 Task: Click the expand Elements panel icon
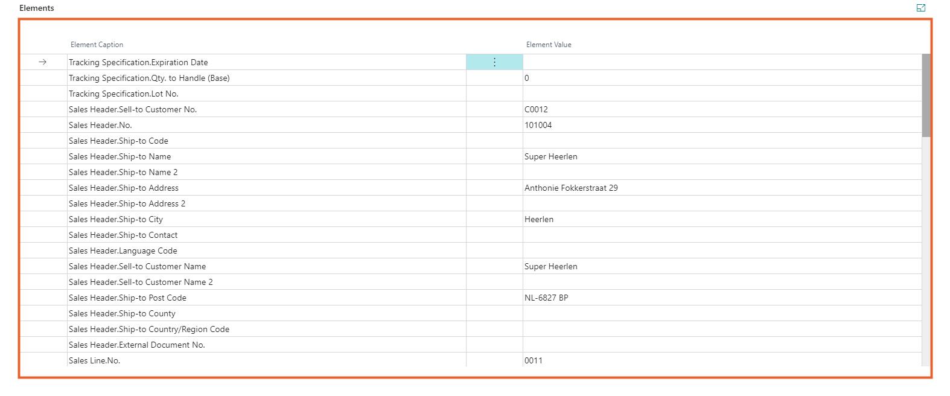tap(920, 8)
